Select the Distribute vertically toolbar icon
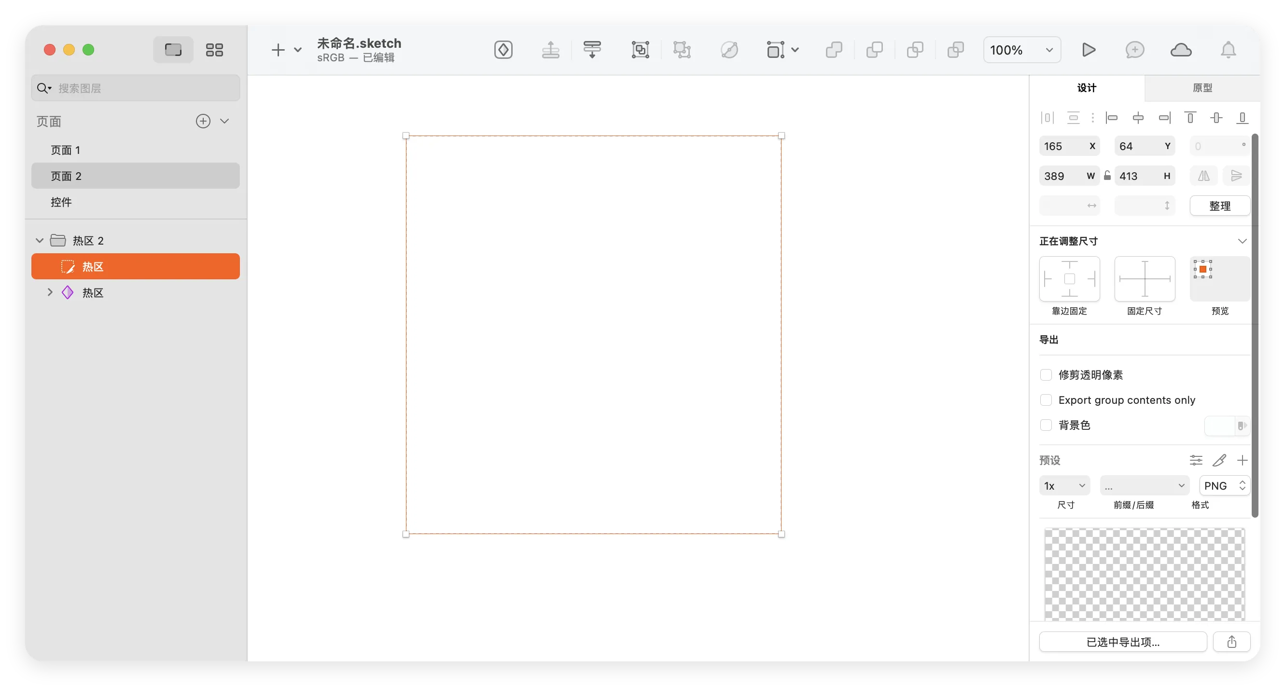This screenshot has width=1285, height=686. pyautogui.click(x=592, y=50)
